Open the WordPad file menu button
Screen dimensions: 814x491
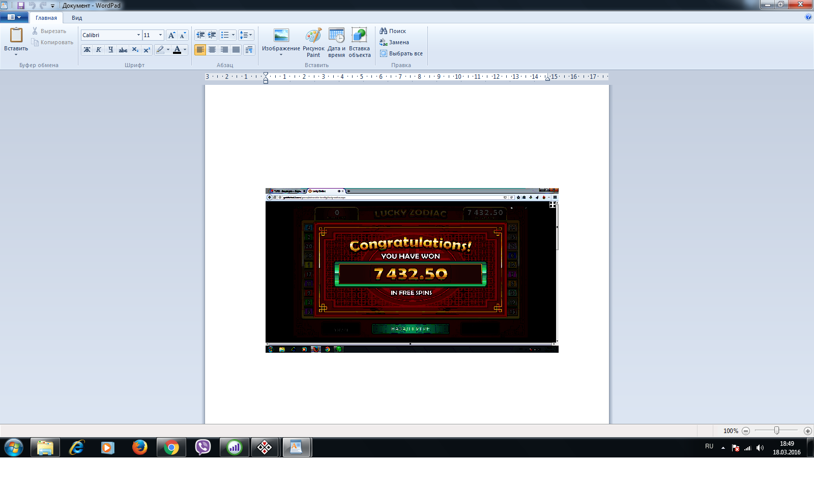click(x=14, y=17)
